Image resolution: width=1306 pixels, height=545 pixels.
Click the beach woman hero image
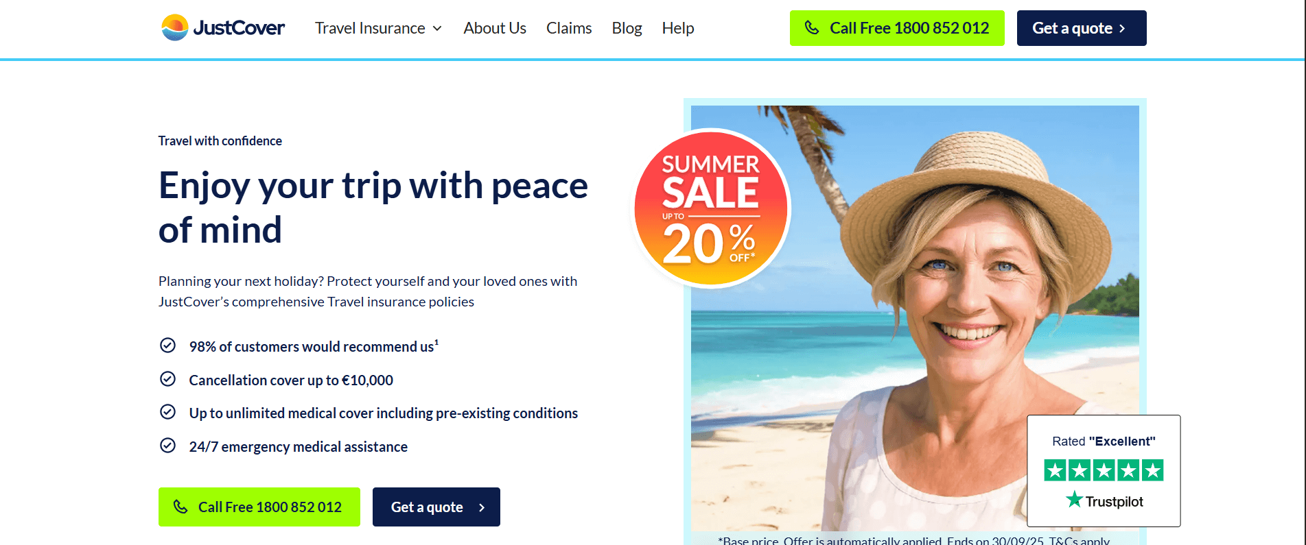[x=915, y=318]
